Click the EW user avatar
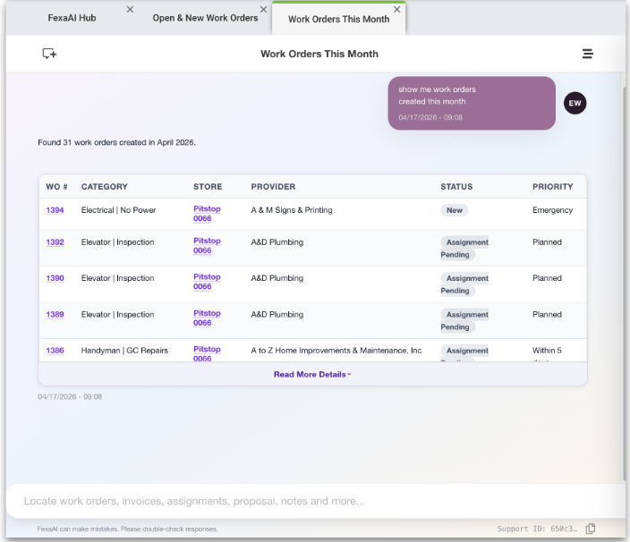Image resolution: width=630 pixels, height=542 pixels. [x=575, y=103]
